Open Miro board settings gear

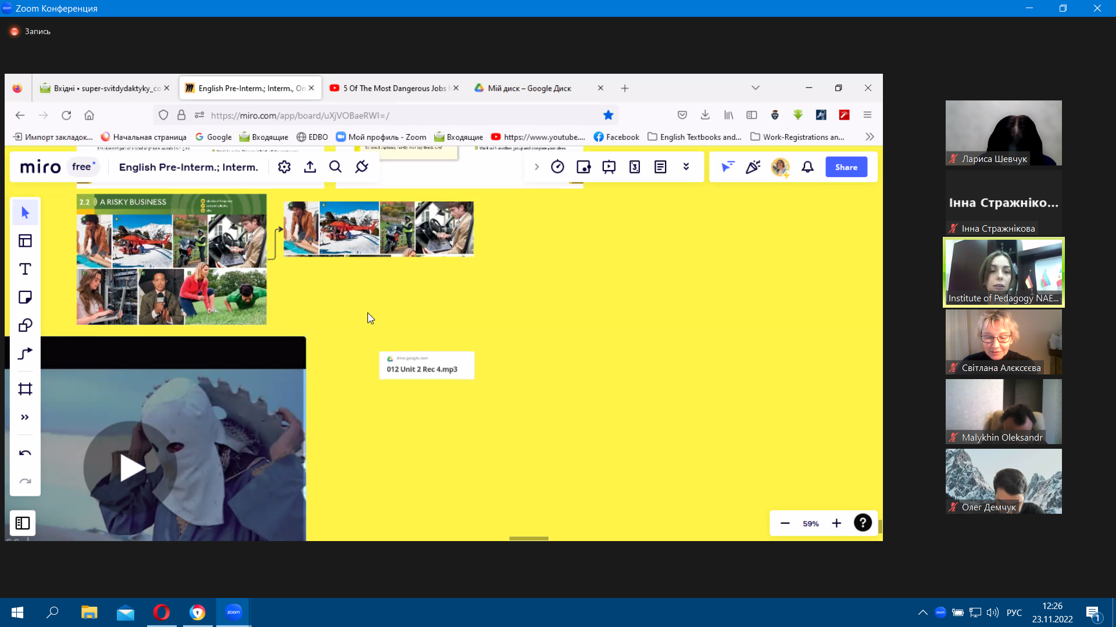[x=284, y=167]
